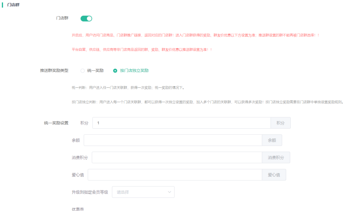Click the 按门店独立判断 description text
The width and height of the screenshot is (362, 211).
208,102
